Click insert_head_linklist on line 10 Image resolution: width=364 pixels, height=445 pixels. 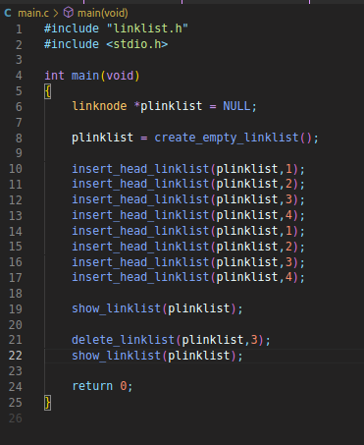tap(140, 169)
